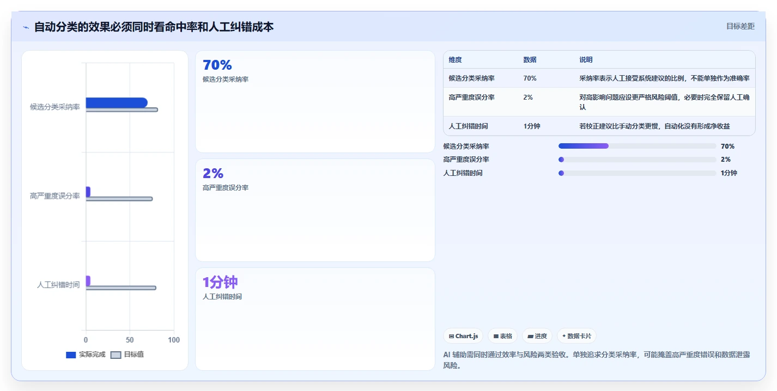Click the gray 高严重度误分率 target bar
The width and height of the screenshot is (777, 391).
(119, 199)
